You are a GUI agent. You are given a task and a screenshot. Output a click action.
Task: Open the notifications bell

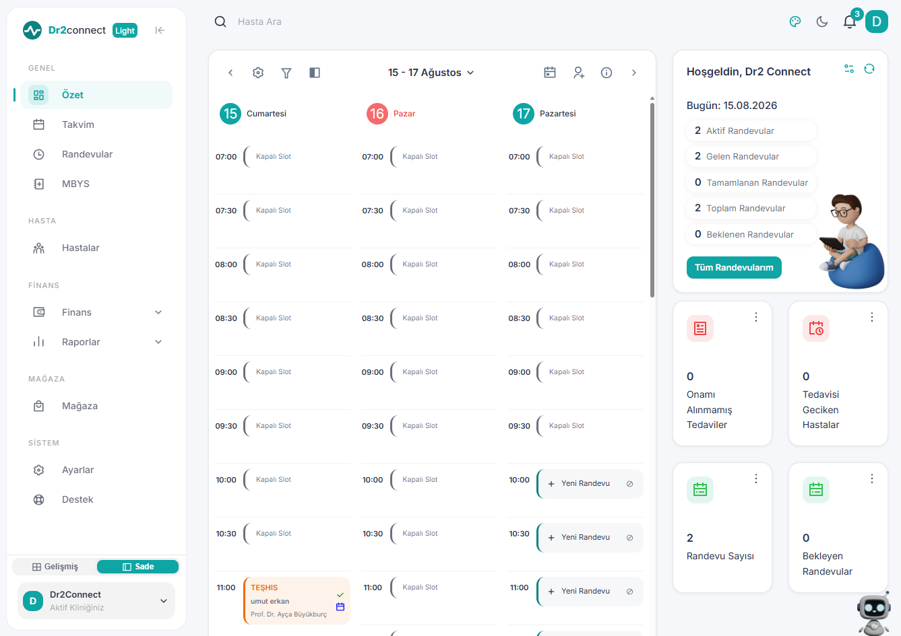850,22
